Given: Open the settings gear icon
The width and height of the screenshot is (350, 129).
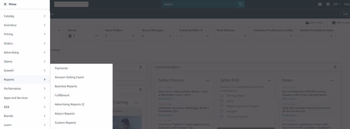Looking at the screenshot, I should coord(328,4).
